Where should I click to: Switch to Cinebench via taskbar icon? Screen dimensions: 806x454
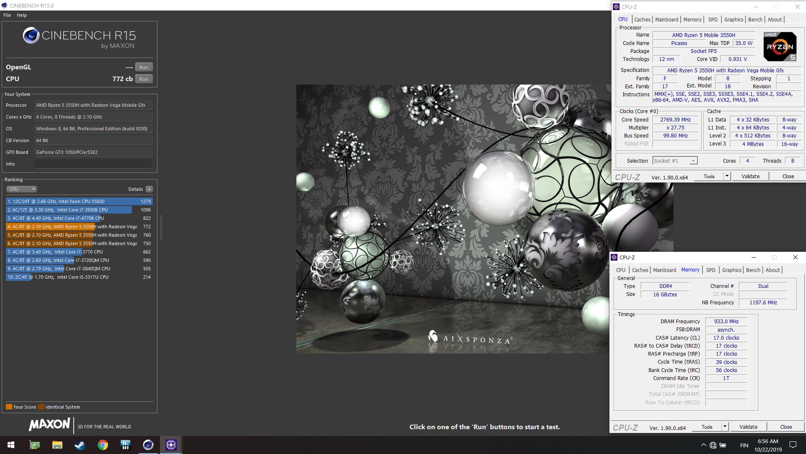[148, 445]
